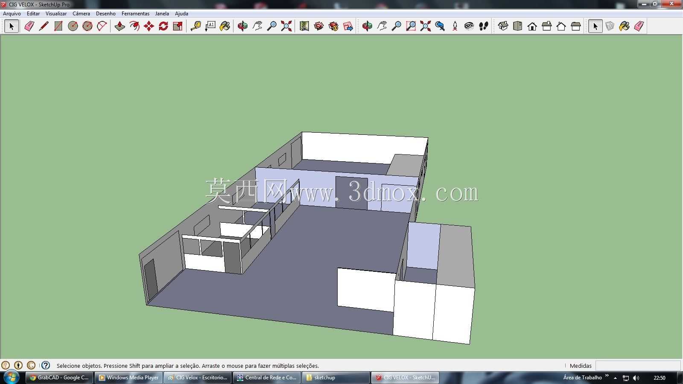Open the sketchup folder taskbar button
683x384 pixels.
click(336, 378)
